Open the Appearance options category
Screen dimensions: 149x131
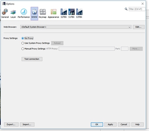[x=53, y=14]
